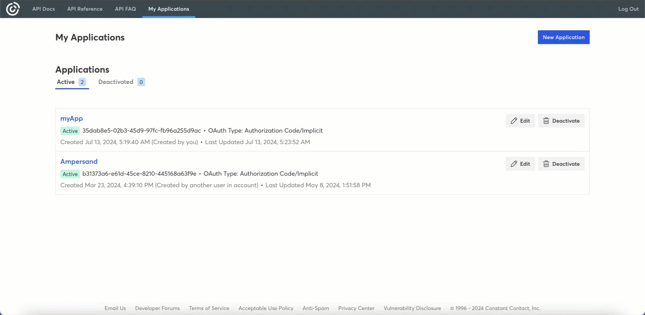Click the myApp key 35dab8e5-02b3-45d9-97fc-fb96a255d9ac
Viewport: 645px width, 315px height.
[x=142, y=131]
